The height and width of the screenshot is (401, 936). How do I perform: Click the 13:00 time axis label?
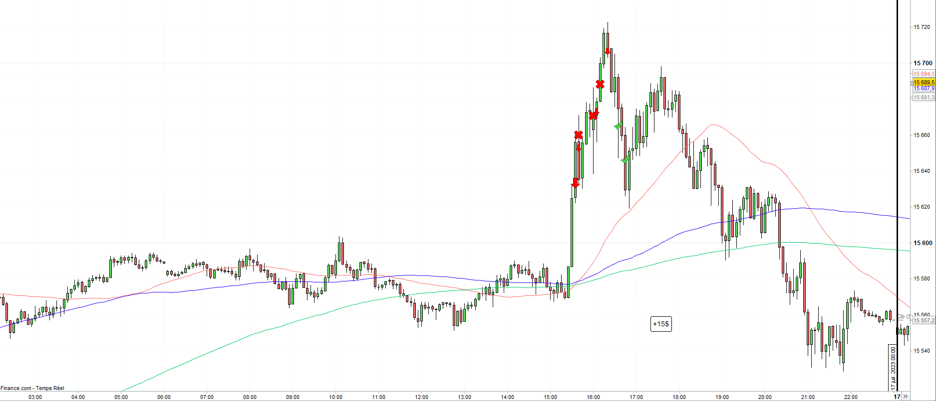(464, 397)
